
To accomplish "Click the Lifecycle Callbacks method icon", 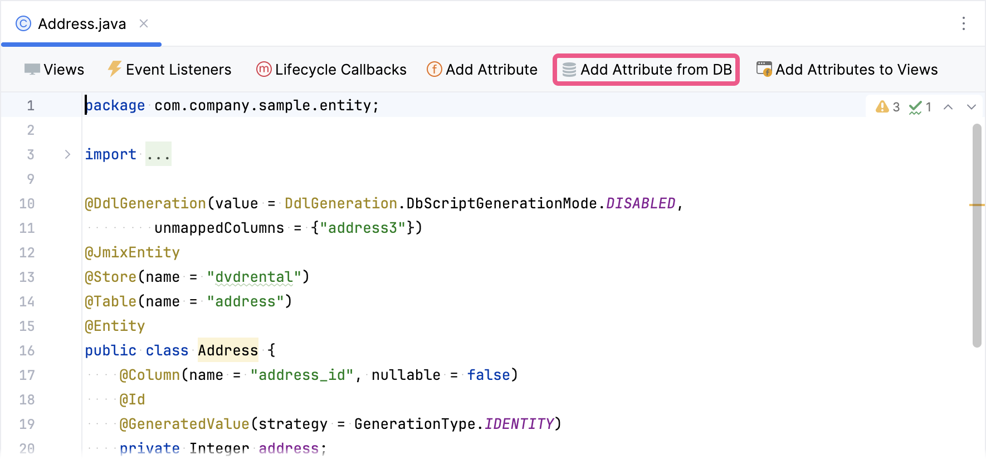I will (x=263, y=69).
